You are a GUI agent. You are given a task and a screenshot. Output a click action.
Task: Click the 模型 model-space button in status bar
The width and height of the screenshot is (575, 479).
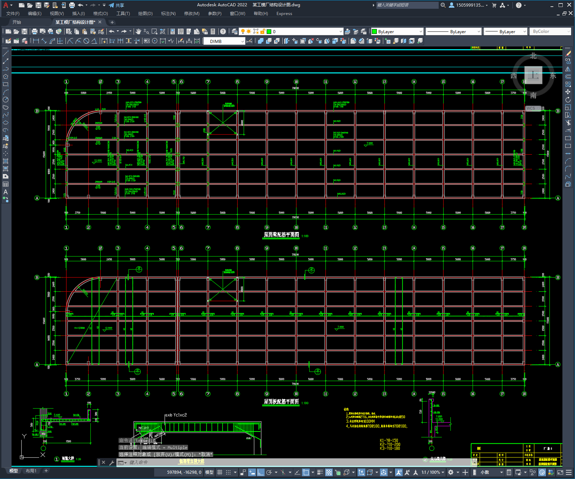[x=209, y=472]
